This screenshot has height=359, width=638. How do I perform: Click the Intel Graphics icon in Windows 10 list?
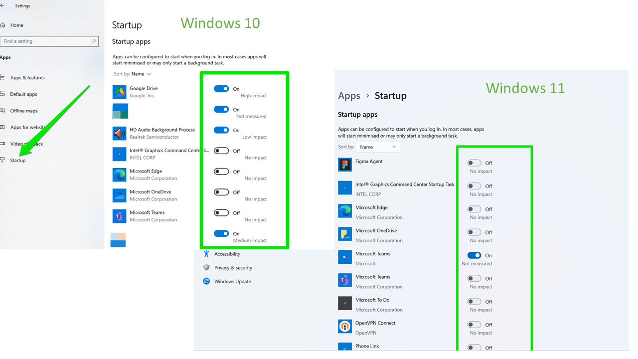pyautogui.click(x=119, y=154)
